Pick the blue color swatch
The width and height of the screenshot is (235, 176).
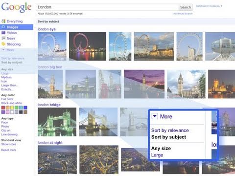pos(25,108)
